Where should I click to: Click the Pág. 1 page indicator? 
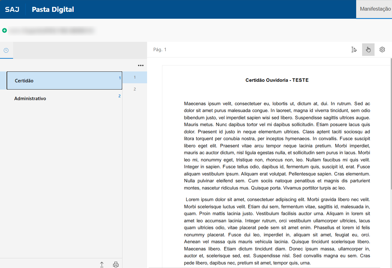pos(160,50)
